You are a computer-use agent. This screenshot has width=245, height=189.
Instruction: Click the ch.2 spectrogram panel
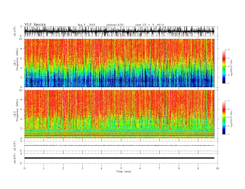coord(119,114)
